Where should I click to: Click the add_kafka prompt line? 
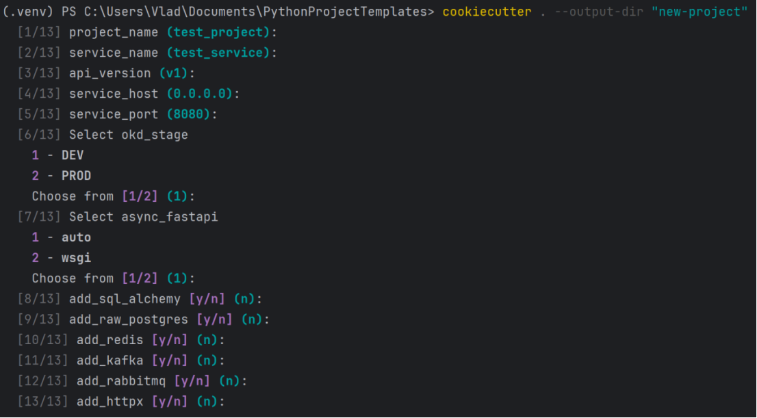[x=121, y=361]
